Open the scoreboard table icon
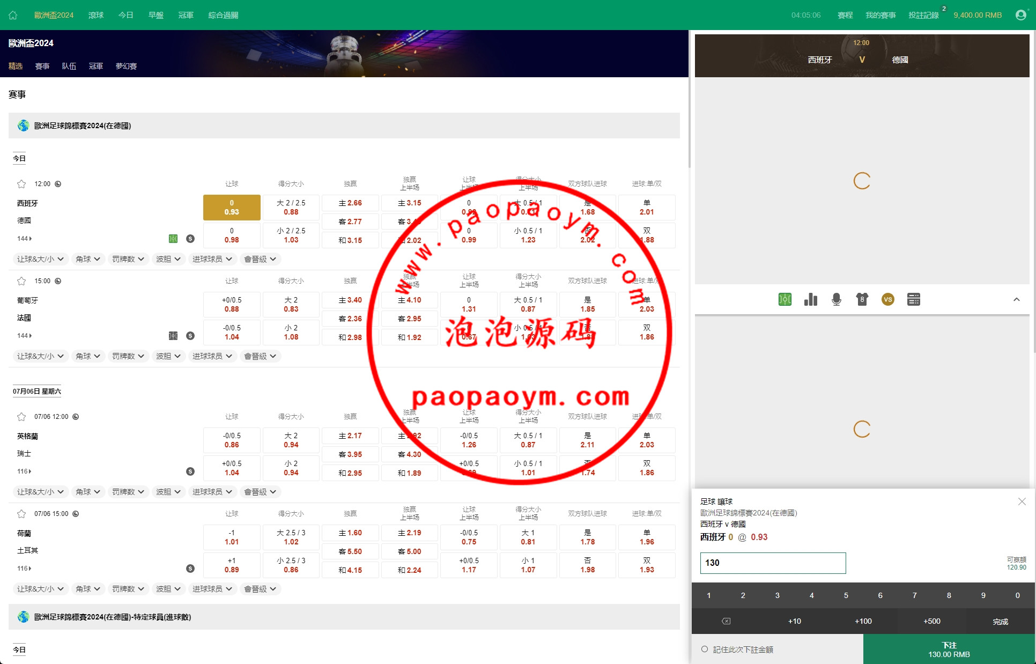The height and width of the screenshot is (664, 1036). click(x=914, y=299)
